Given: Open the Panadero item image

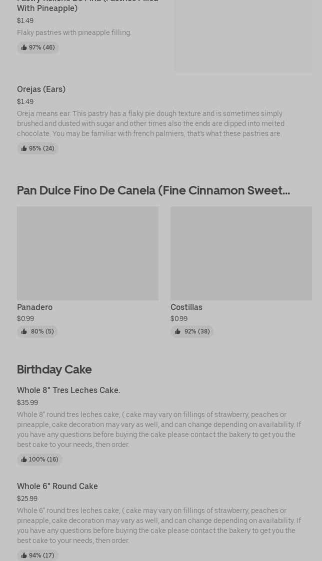Looking at the screenshot, I should pyautogui.click(x=87, y=253).
